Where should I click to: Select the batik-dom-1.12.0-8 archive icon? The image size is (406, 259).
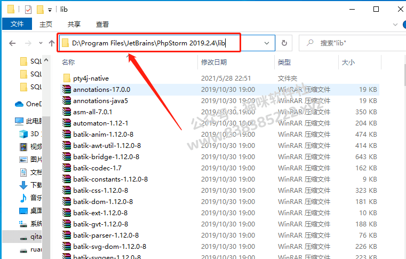point(67,201)
